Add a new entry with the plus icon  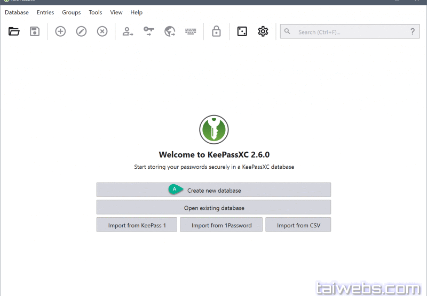coord(60,31)
